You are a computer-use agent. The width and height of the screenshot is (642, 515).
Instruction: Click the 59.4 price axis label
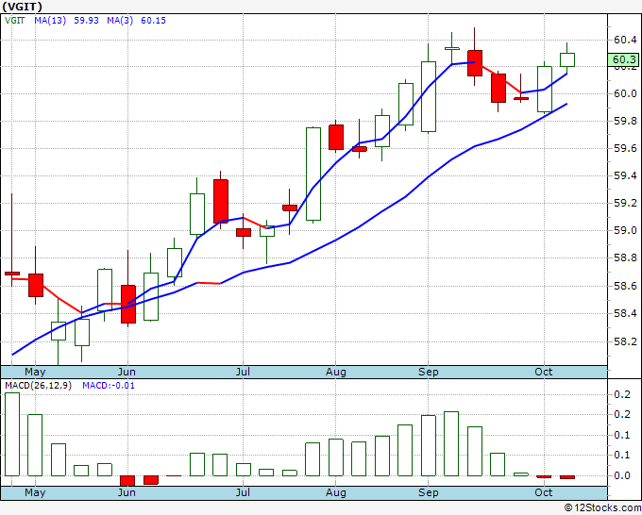[x=625, y=175]
